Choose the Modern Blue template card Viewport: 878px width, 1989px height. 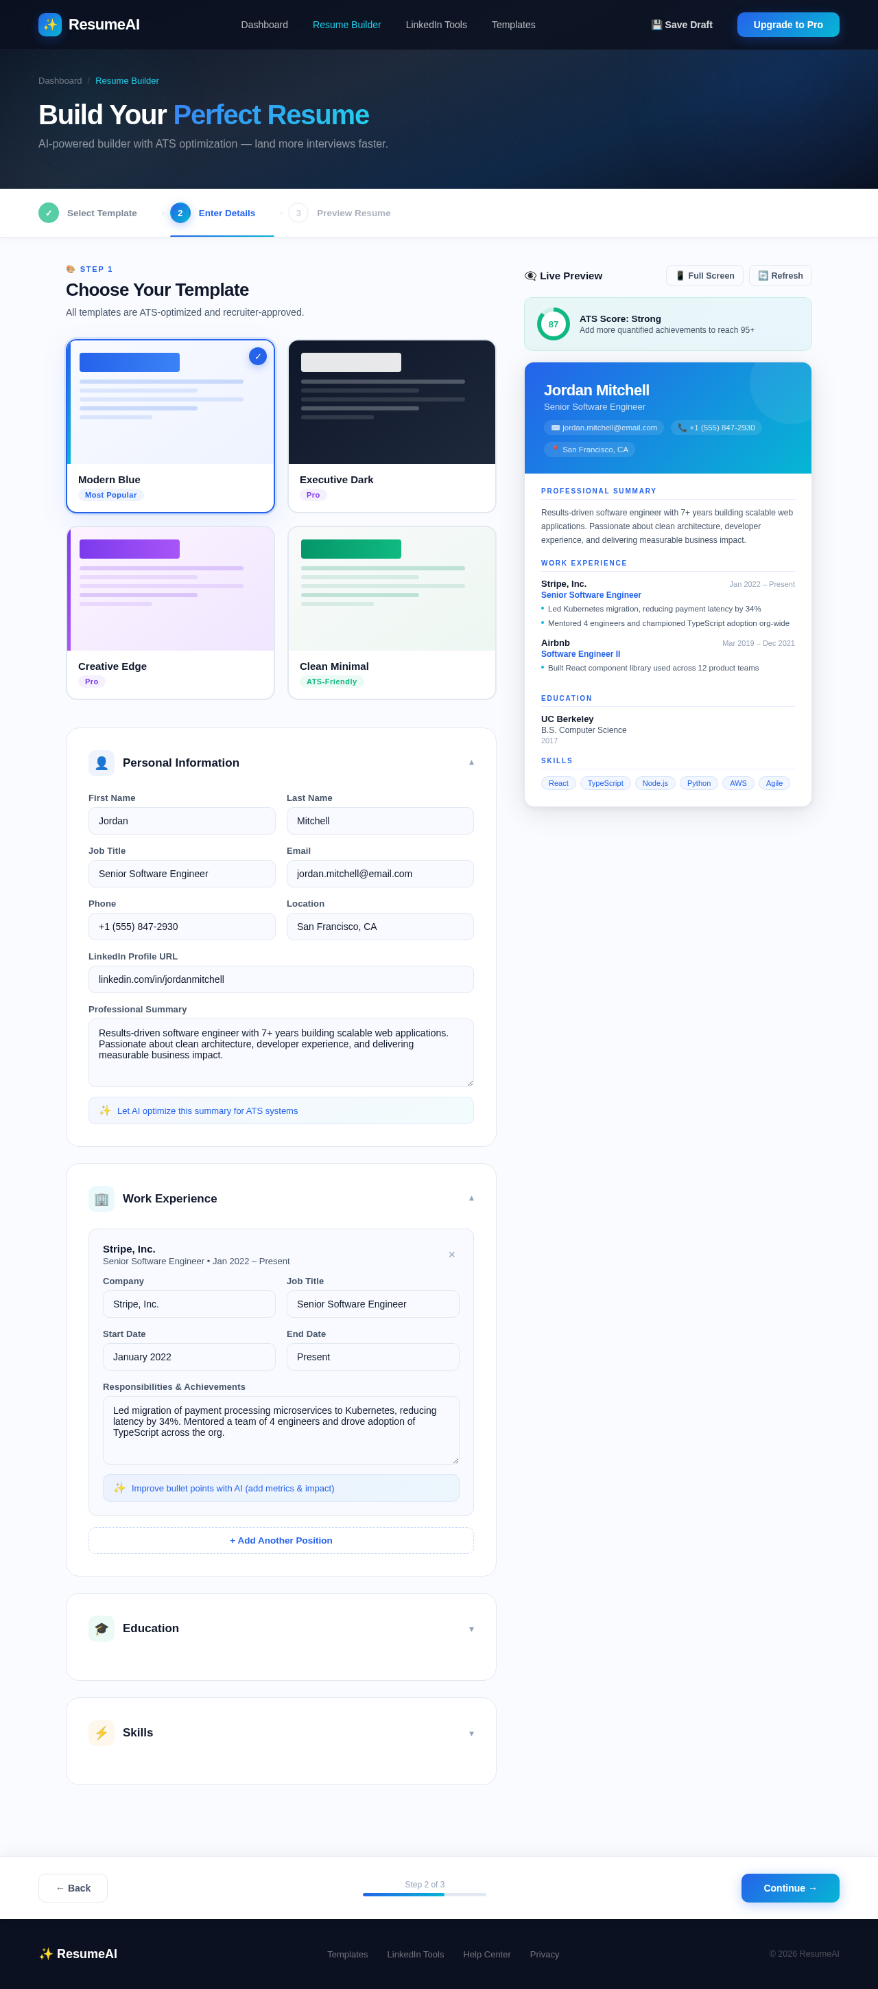[171, 426]
